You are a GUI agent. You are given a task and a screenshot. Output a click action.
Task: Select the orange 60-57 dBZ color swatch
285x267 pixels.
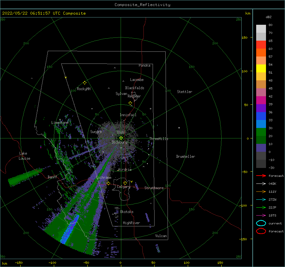[x=261, y=52]
